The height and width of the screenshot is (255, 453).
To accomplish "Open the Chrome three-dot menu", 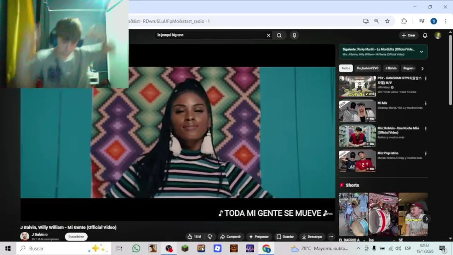I will (445, 21).
